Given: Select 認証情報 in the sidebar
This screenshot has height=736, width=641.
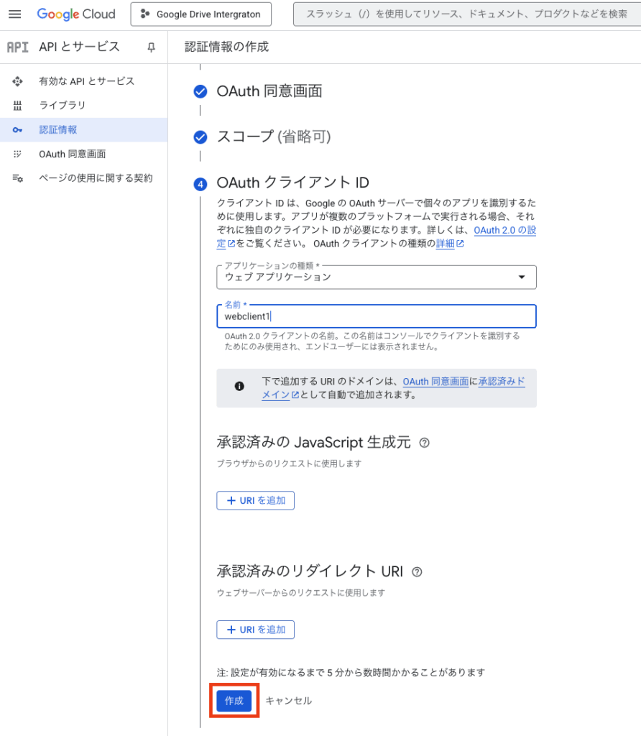Looking at the screenshot, I should [x=58, y=130].
